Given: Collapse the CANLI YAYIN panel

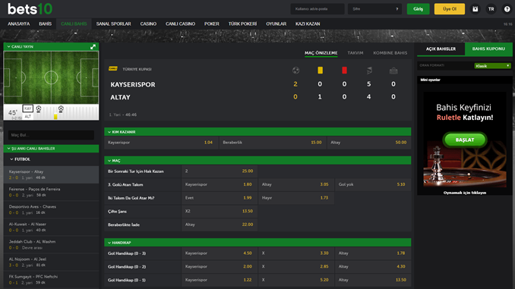Looking at the screenshot, I should [9, 47].
